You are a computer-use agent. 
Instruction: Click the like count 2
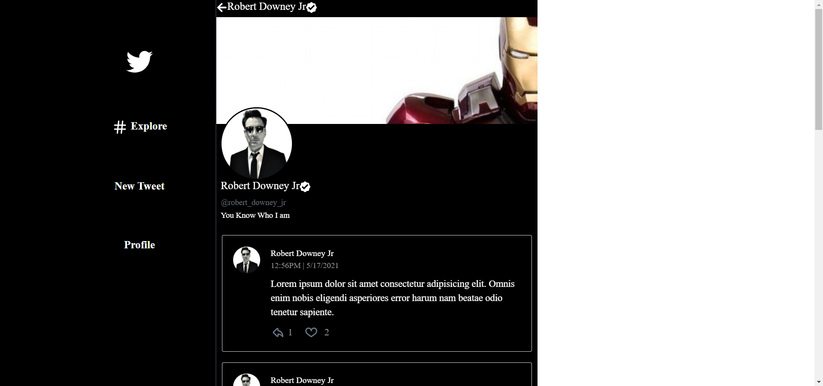point(327,332)
